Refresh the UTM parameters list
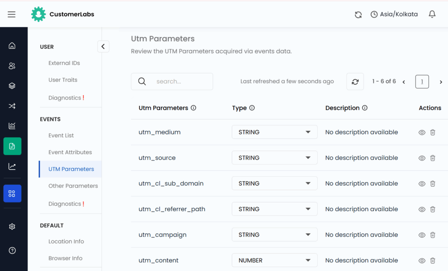This screenshot has height=271, width=448. 355,81
